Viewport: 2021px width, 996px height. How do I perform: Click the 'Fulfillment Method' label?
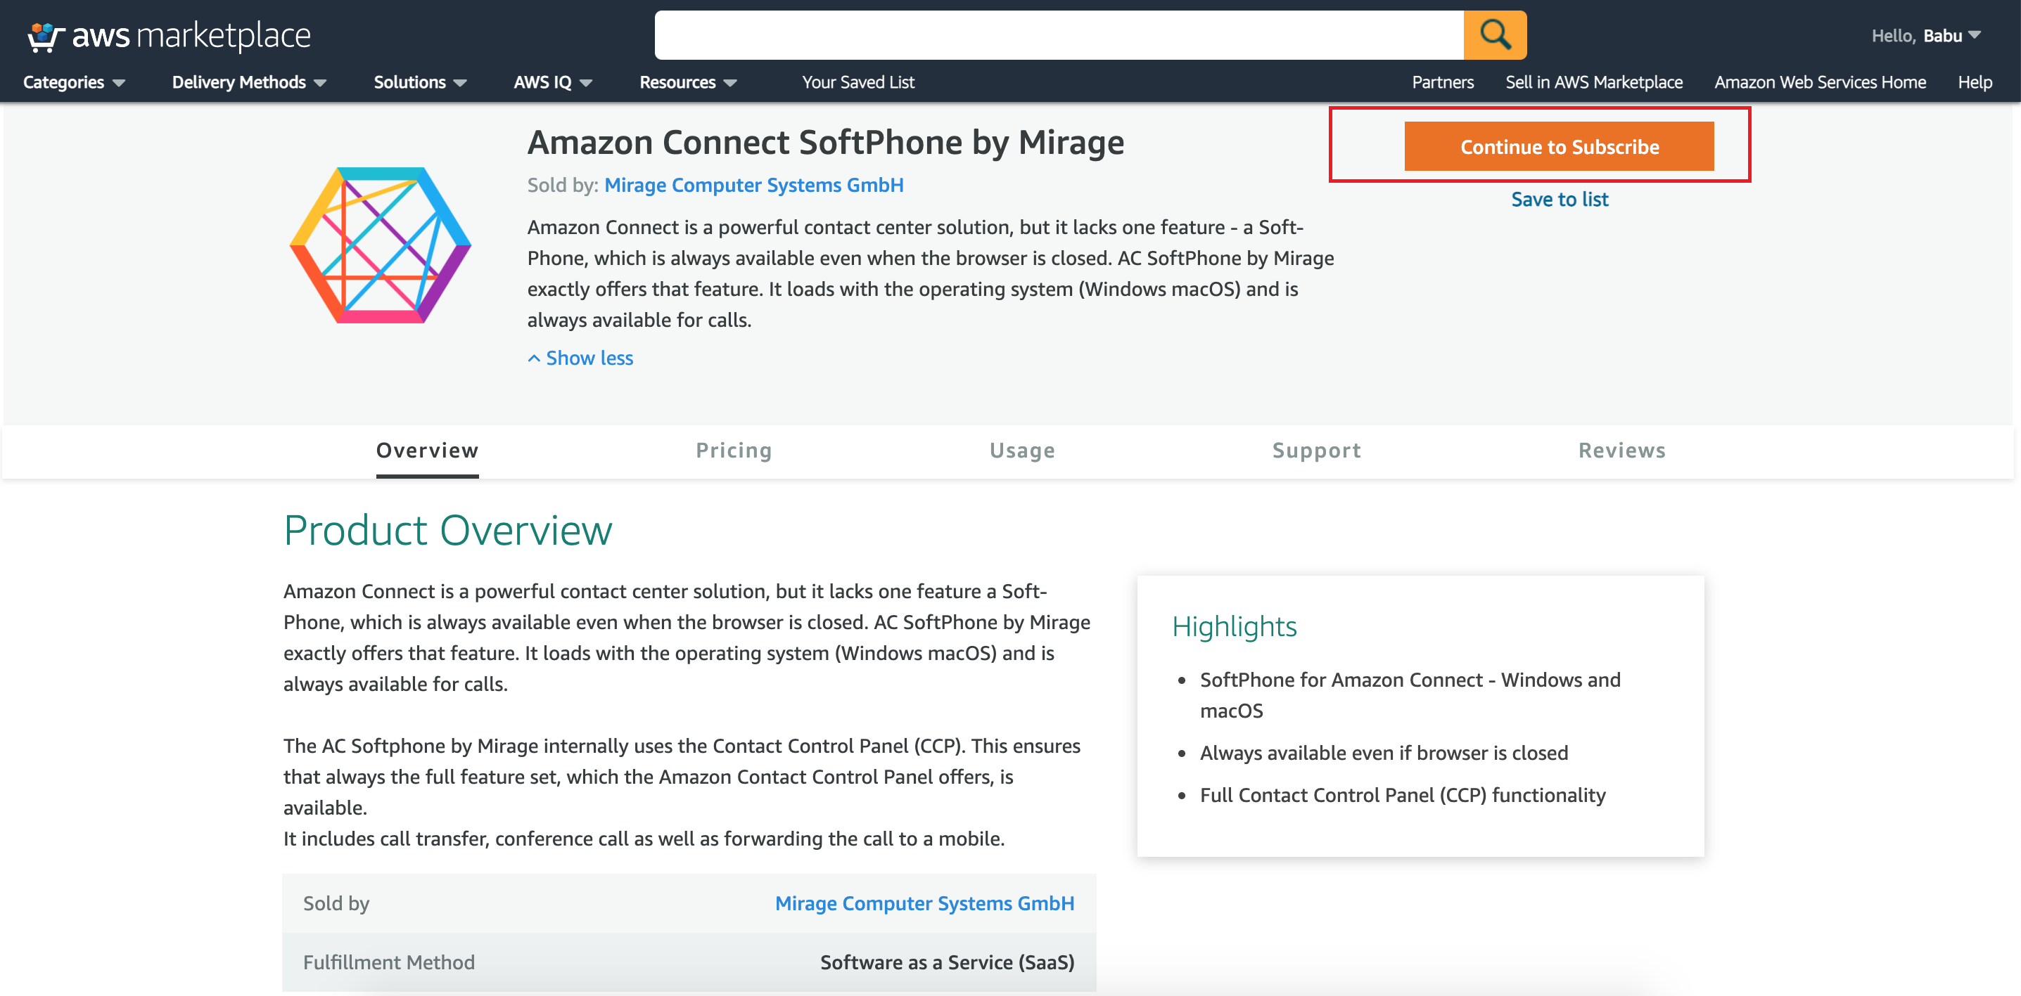[x=388, y=962]
